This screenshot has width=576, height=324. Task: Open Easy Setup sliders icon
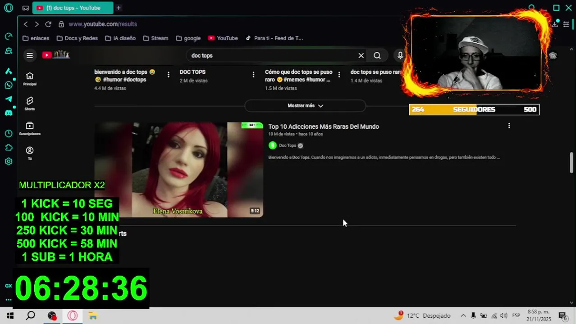click(566, 24)
